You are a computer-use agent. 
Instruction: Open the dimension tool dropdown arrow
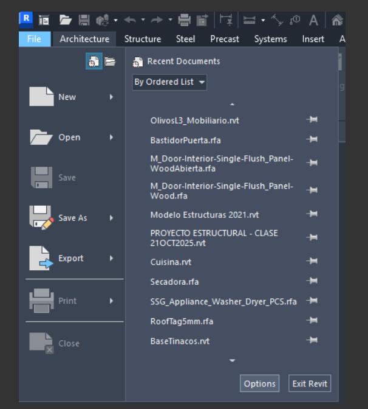click(263, 20)
